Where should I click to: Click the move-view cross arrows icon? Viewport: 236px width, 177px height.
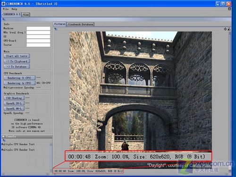pyautogui.click(x=225, y=29)
